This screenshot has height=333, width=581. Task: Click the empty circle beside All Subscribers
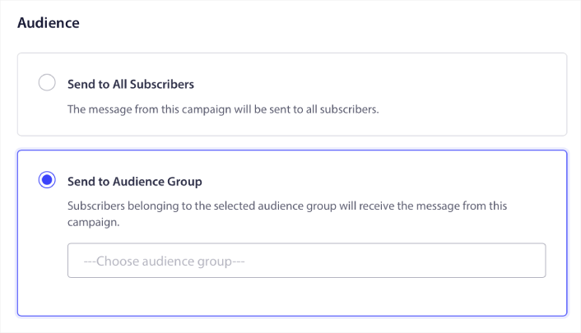click(47, 82)
